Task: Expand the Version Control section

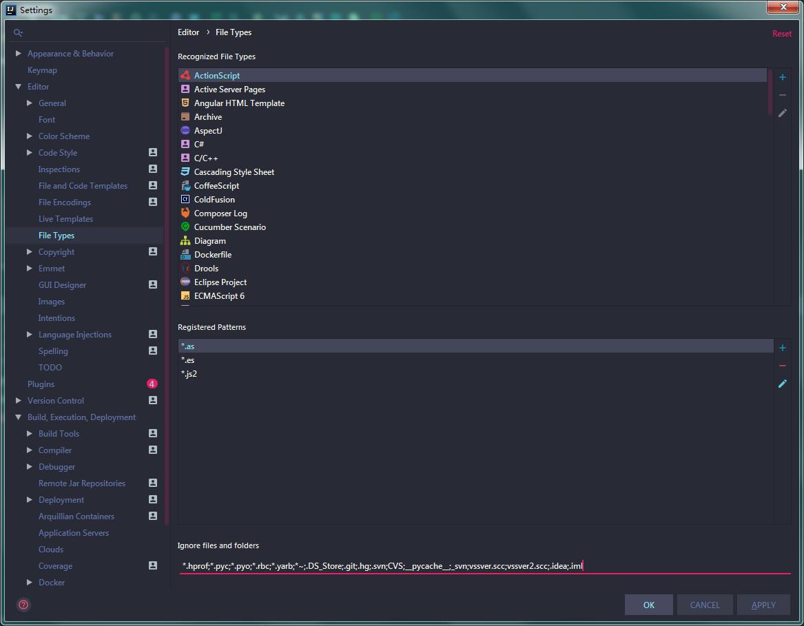Action: [x=19, y=401]
